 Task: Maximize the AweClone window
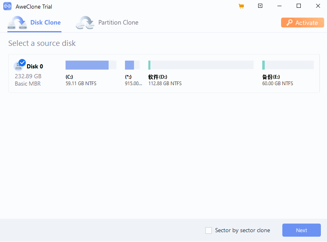tap(299, 6)
